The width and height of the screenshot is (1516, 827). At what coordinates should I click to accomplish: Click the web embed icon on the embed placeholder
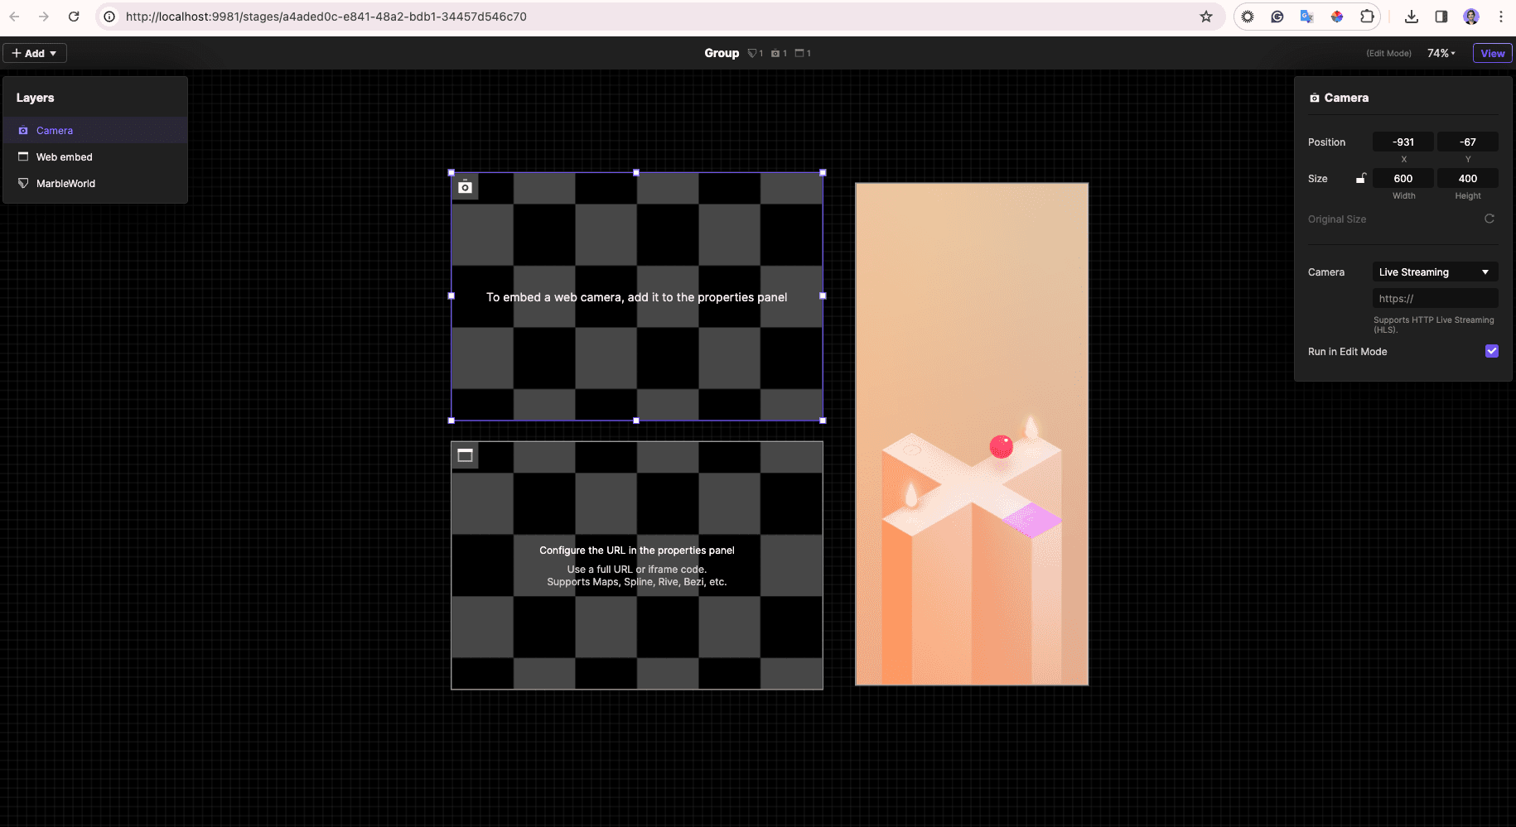[465, 454]
